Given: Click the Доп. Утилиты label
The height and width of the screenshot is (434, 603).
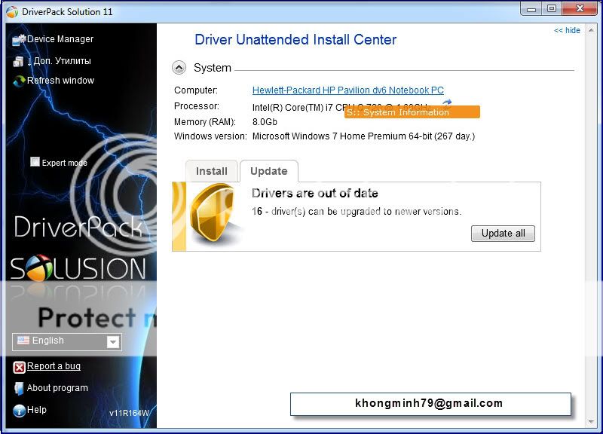Looking at the screenshot, I should coord(63,61).
